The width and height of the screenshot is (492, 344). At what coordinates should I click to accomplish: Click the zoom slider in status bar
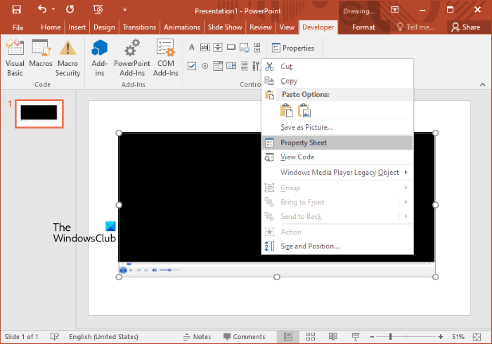coord(391,337)
